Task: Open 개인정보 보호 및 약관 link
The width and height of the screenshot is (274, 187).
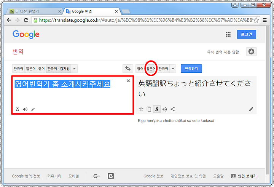Action: (188, 176)
